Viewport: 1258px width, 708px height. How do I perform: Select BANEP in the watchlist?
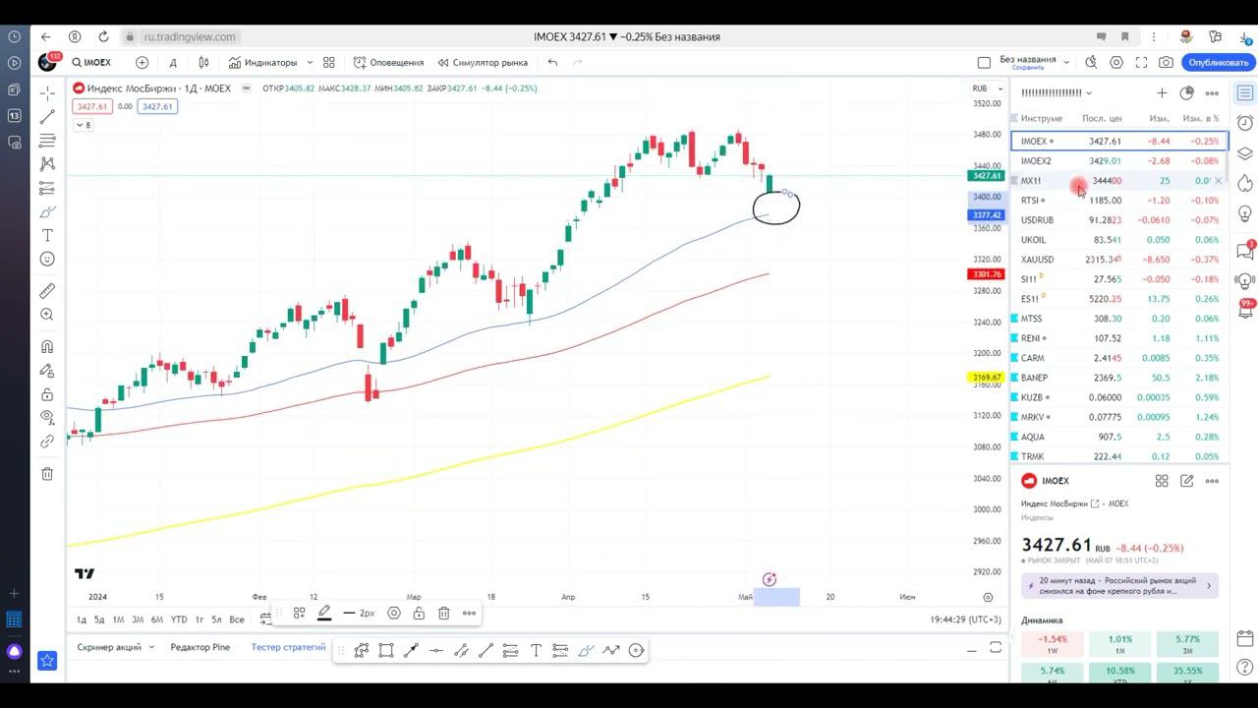tap(1119, 378)
